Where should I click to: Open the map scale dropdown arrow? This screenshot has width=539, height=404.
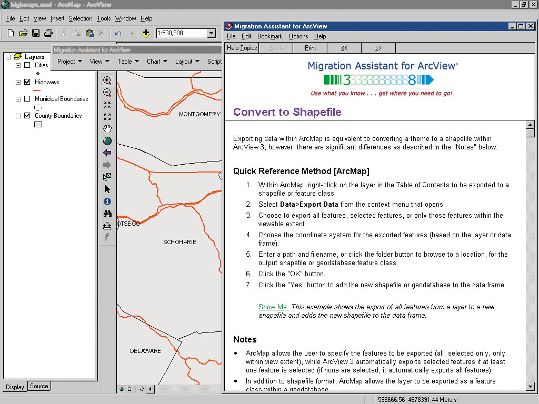click(212, 33)
